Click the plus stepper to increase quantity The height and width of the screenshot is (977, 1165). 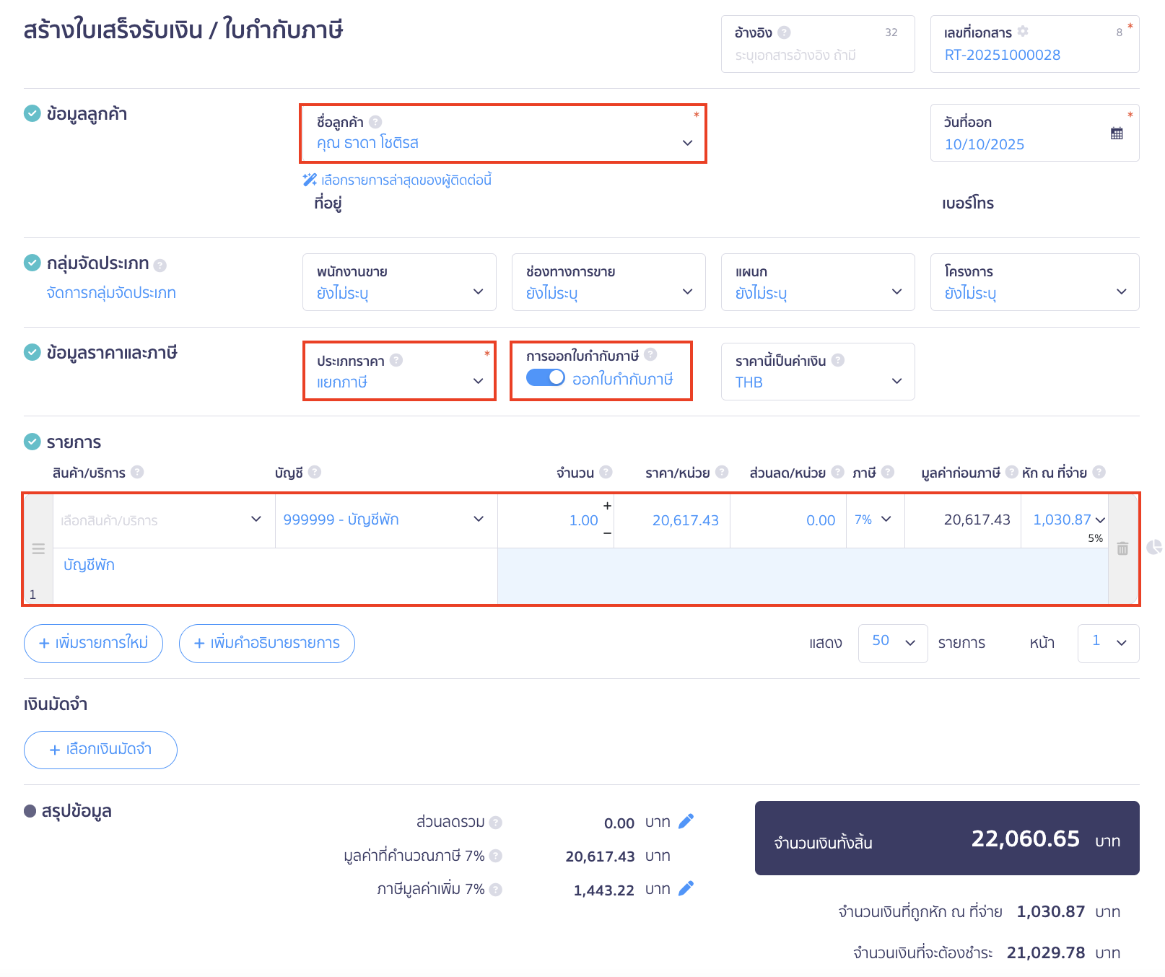(x=607, y=506)
